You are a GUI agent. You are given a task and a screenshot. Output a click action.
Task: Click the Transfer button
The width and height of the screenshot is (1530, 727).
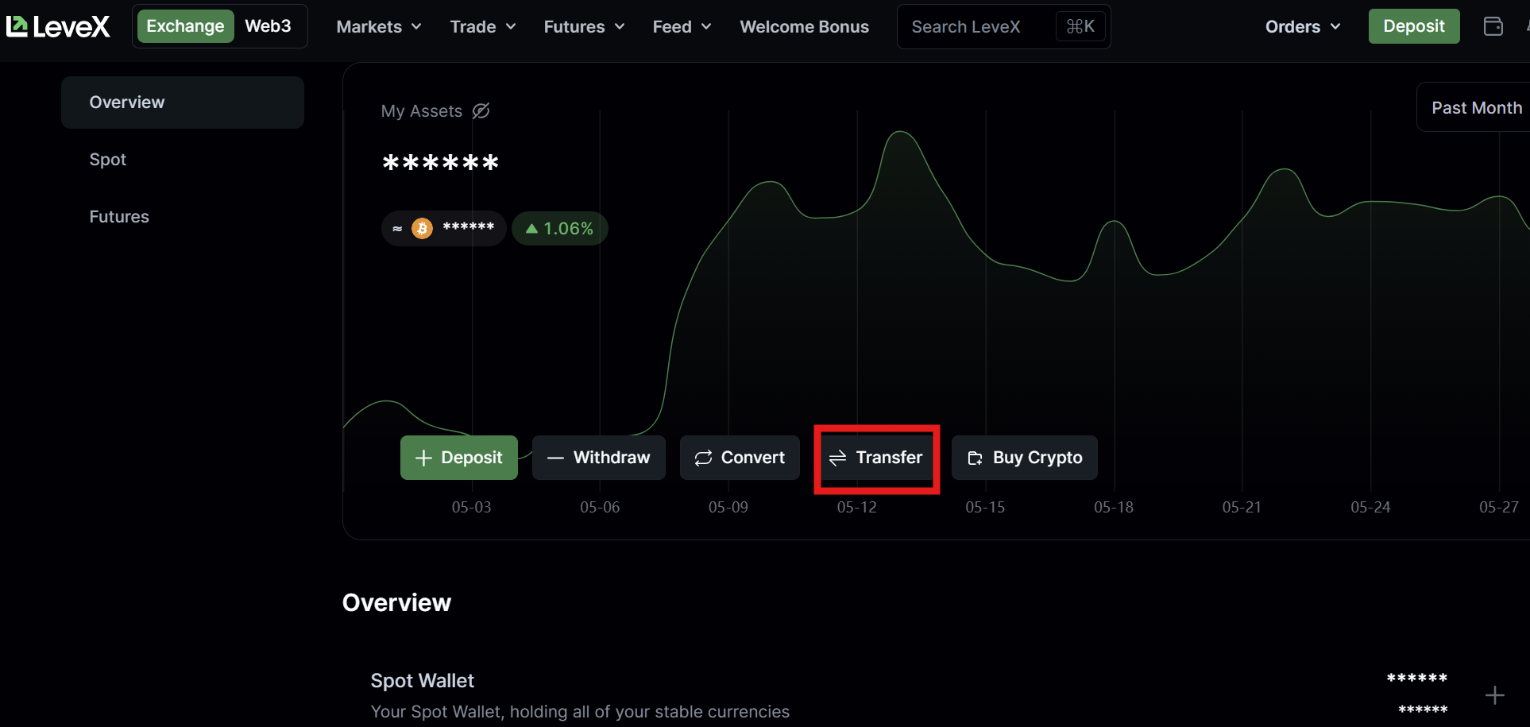coord(877,458)
